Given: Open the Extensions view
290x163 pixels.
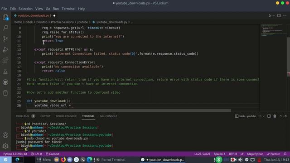Looking at the screenshot, I should 5,60.
